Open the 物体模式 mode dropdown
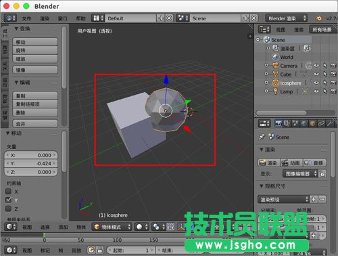The width and height of the screenshot is (338, 256). 112,227
